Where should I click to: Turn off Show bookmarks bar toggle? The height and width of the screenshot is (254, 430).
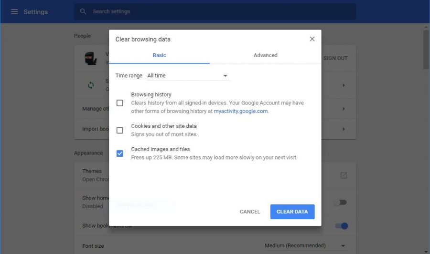tap(341, 226)
